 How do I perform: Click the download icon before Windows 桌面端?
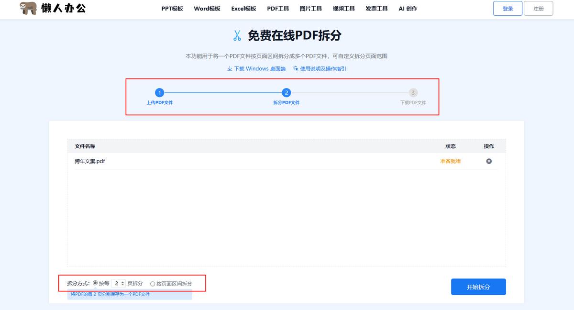point(230,68)
